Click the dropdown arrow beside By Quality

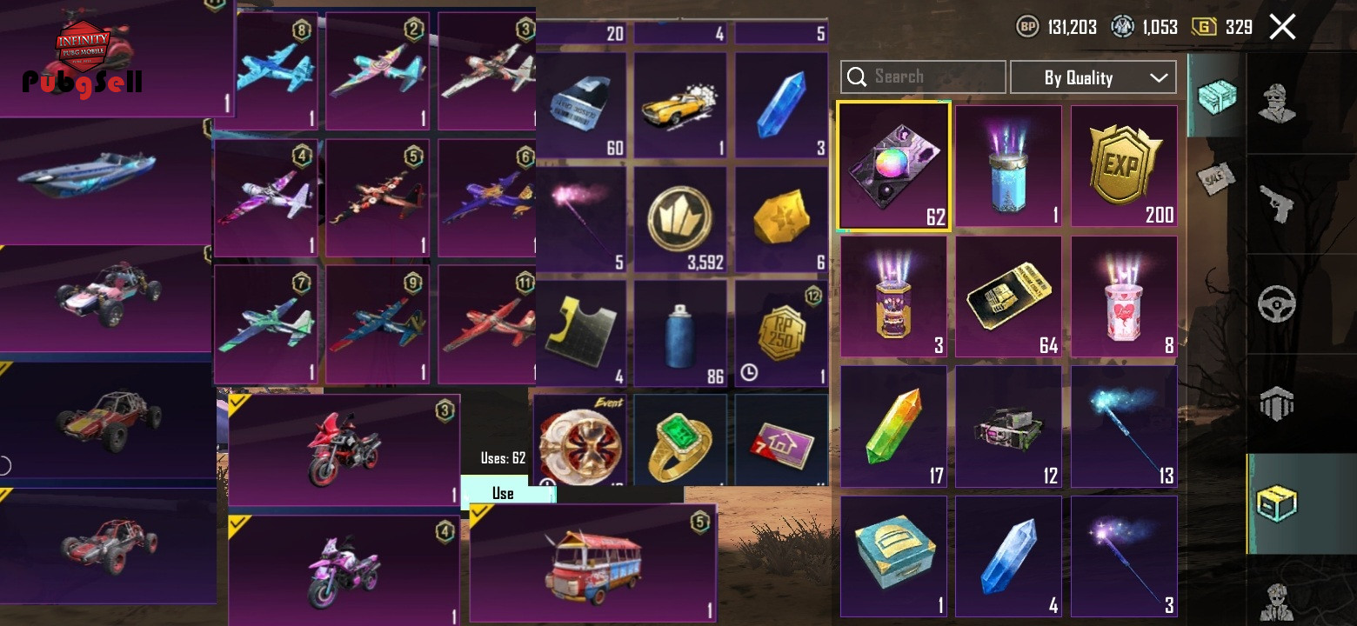tap(1158, 77)
